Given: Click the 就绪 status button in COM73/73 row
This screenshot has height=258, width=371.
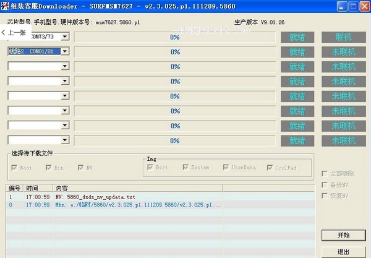Looking at the screenshot, I should 297,37.
